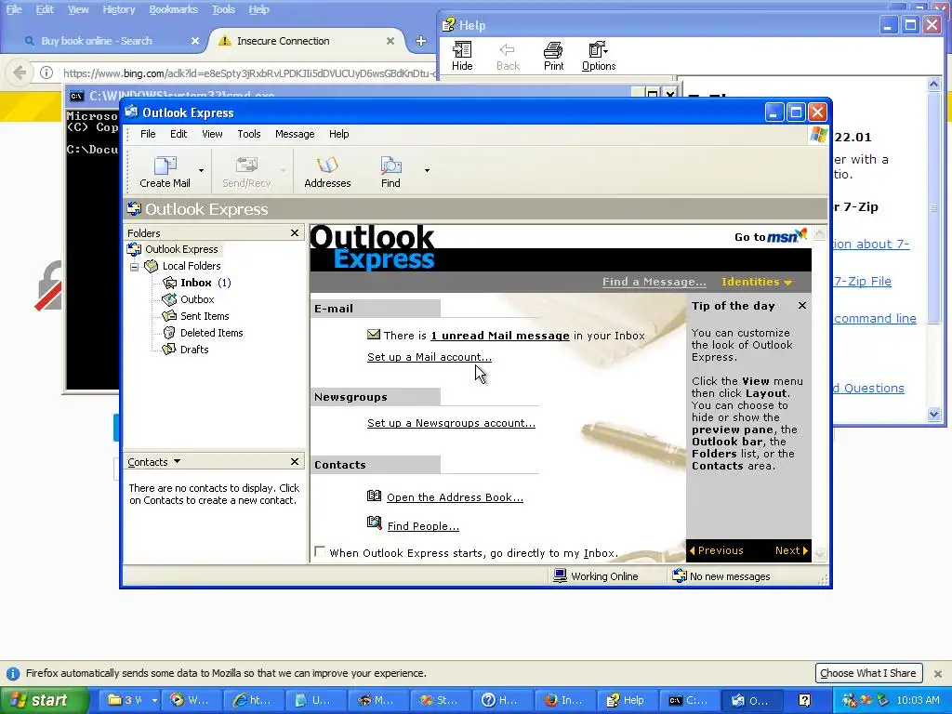The image size is (952, 714).
Task: Open the Contacts dropdown menu
Action: click(154, 462)
